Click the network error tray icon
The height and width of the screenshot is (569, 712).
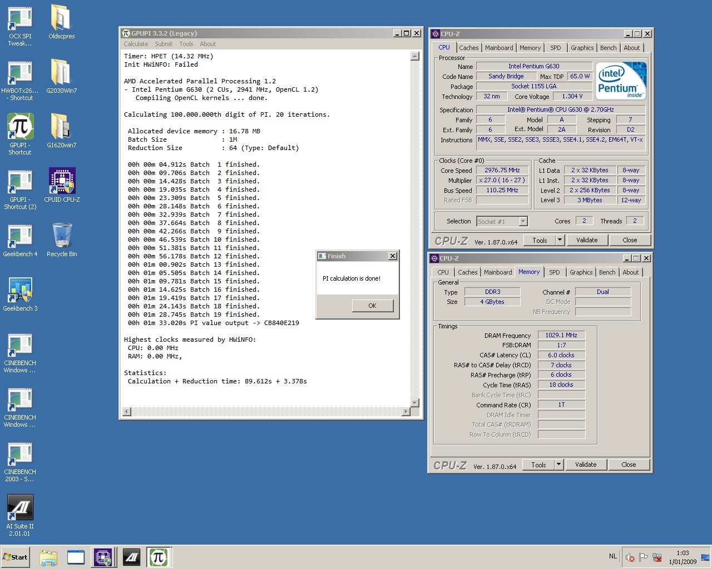pyautogui.click(x=657, y=557)
